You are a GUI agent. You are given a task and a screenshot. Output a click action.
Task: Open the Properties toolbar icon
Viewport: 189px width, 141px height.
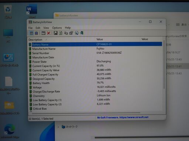click(71, 33)
